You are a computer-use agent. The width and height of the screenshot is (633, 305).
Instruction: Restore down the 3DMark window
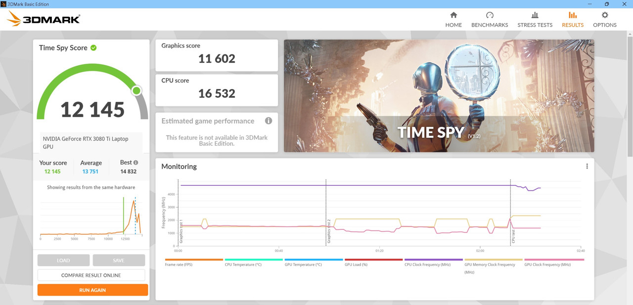coord(607,4)
